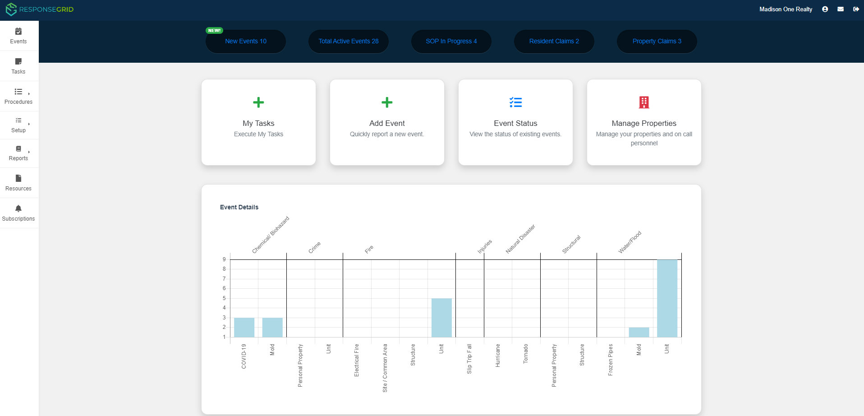Image resolution: width=864 pixels, height=416 pixels.
Task: Open Total Active Events 28
Action: coord(349,42)
